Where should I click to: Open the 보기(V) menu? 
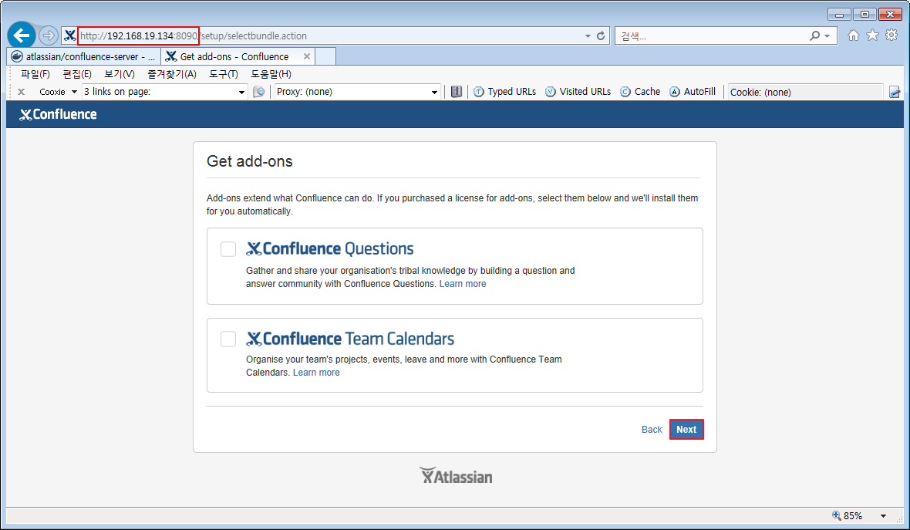tap(119, 74)
